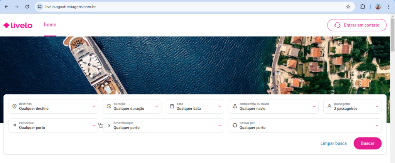This screenshot has width=395, height=163.
Task: Expand the passageiro dropdown chevron
Action: 377,106
